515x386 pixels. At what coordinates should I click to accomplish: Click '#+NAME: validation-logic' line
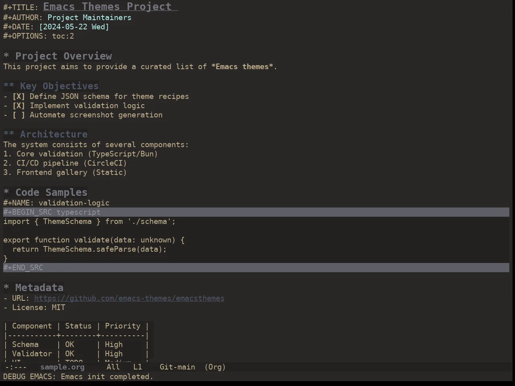56,203
